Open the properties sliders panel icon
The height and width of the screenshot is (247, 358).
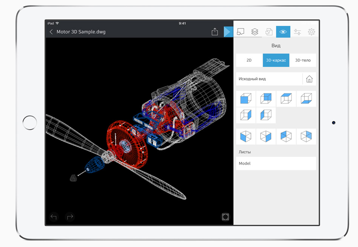(297, 32)
